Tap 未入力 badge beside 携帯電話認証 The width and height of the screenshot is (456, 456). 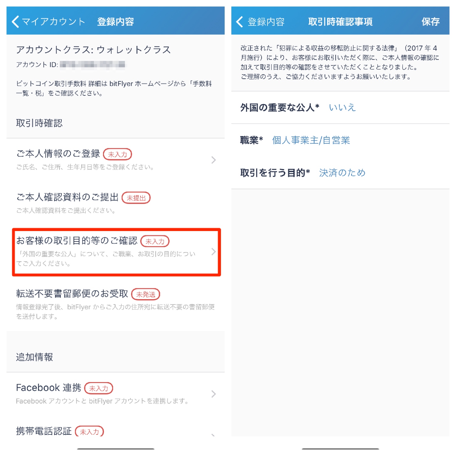[x=89, y=431]
